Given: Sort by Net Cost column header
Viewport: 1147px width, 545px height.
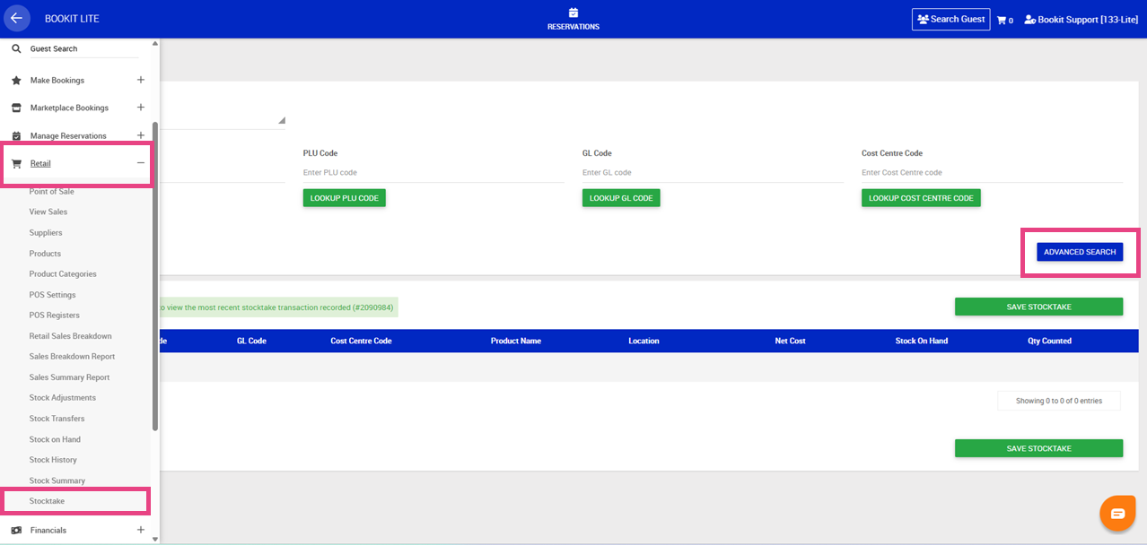Looking at the screenshot, I should (x=790, y=341).
